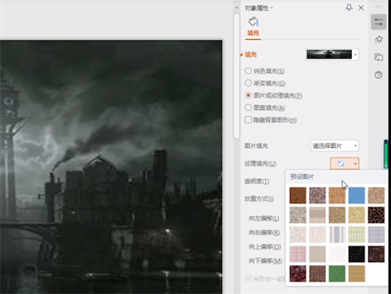Image resolution: width=391 pixels, height=294 pixels.
Task: Select 渐变填充(G) radio button
Action: [x=248, y=83]
